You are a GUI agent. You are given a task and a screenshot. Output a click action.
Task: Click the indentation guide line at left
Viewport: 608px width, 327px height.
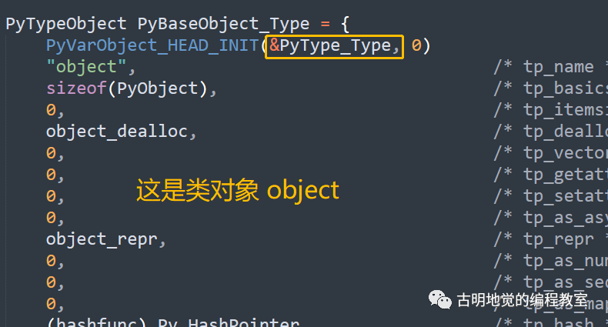coord(6,181)
